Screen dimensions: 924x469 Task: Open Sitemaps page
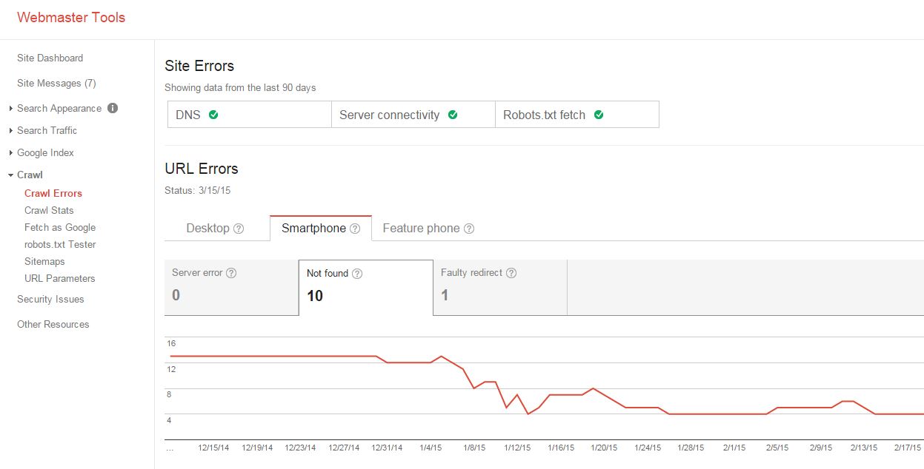44,261
